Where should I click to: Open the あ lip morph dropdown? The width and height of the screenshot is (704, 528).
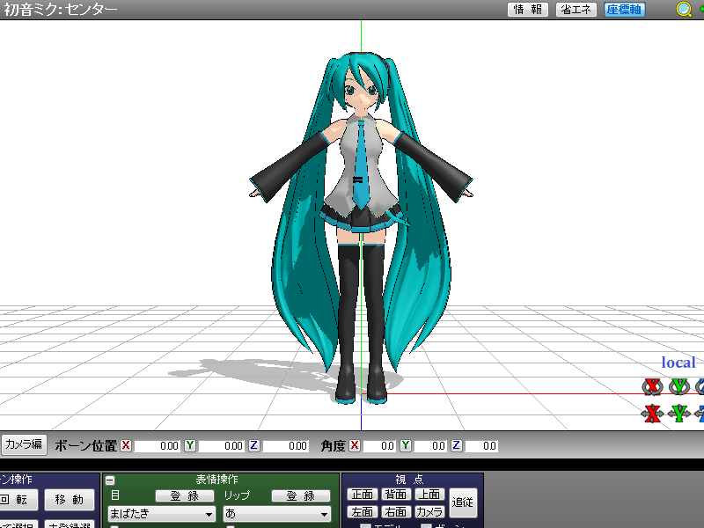(x=277, y=513)
